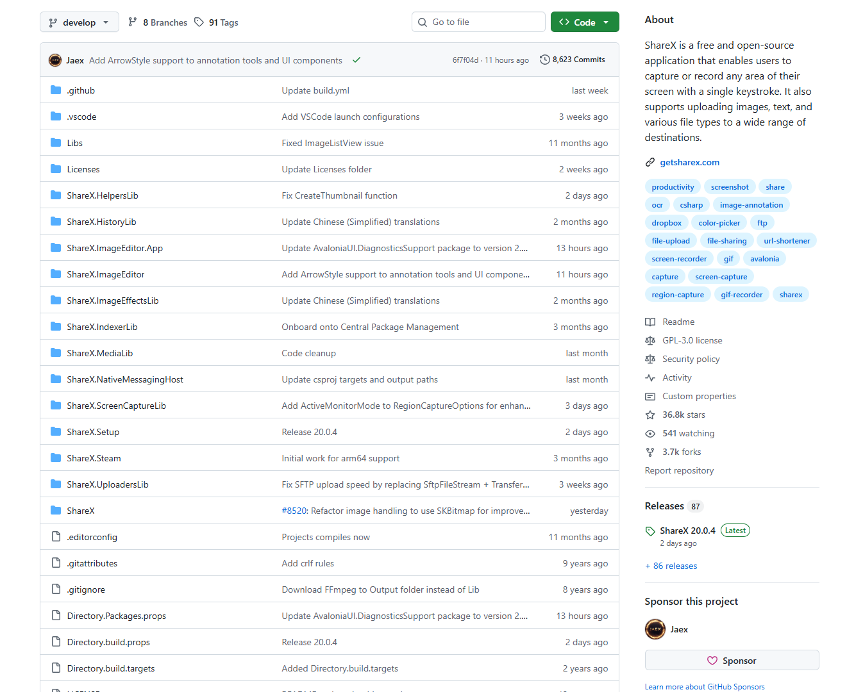Image resolution: width=847 pixels, height=692 pixels.
Task: Click the Licenses folder icon
Action: click(56, 169)
